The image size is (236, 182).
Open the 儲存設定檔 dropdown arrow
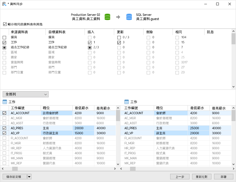click(x=29, y=177)
